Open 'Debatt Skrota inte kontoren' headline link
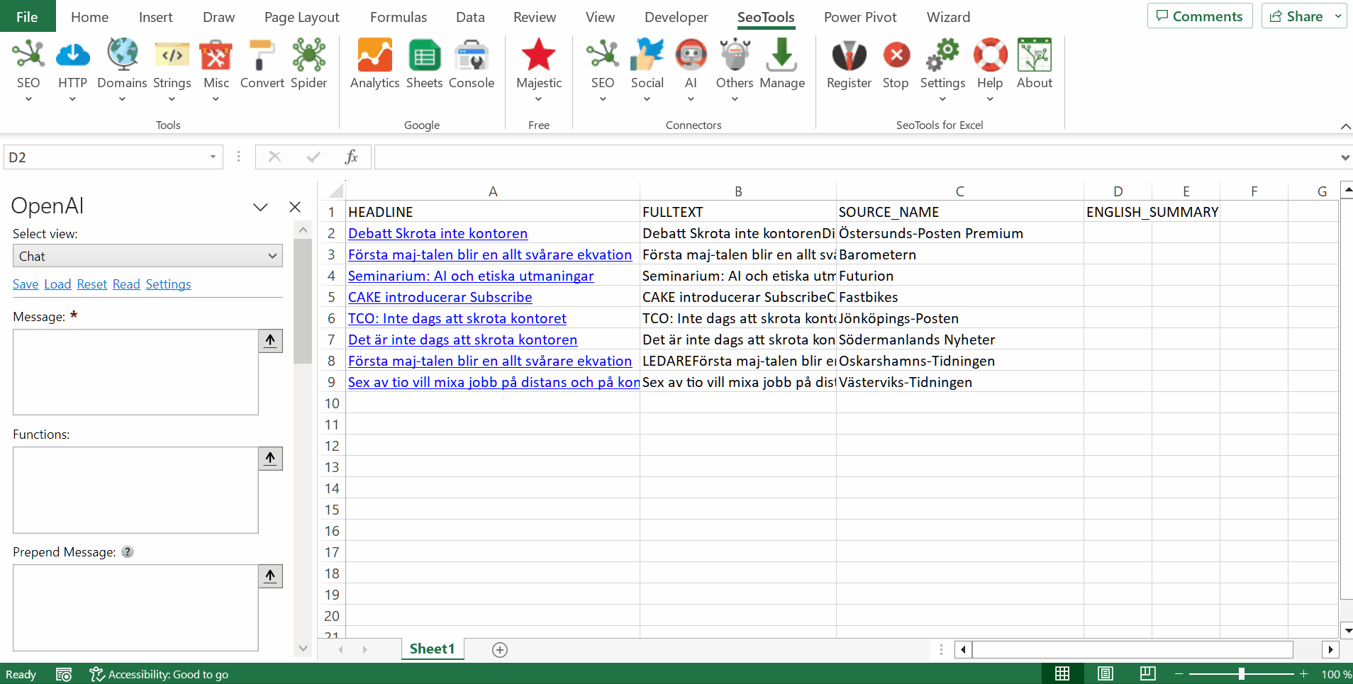This screenshot has height=684, width=1353. 438,233
